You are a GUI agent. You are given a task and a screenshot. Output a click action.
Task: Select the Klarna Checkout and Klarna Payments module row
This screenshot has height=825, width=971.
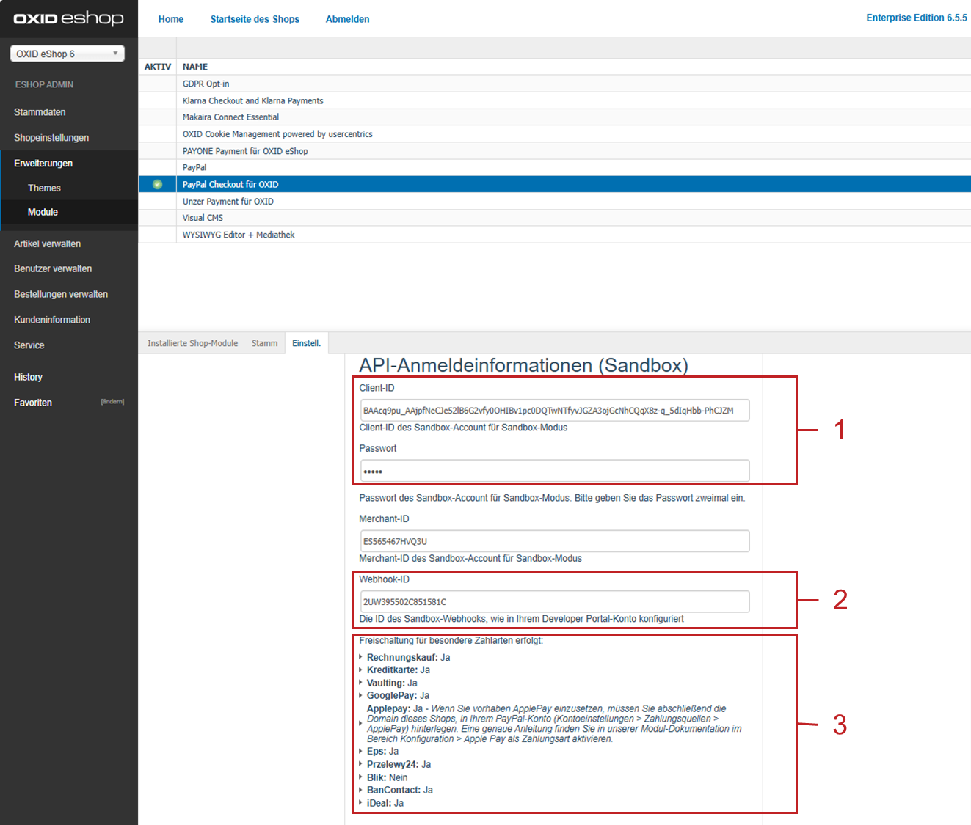[x=252, y=100]
